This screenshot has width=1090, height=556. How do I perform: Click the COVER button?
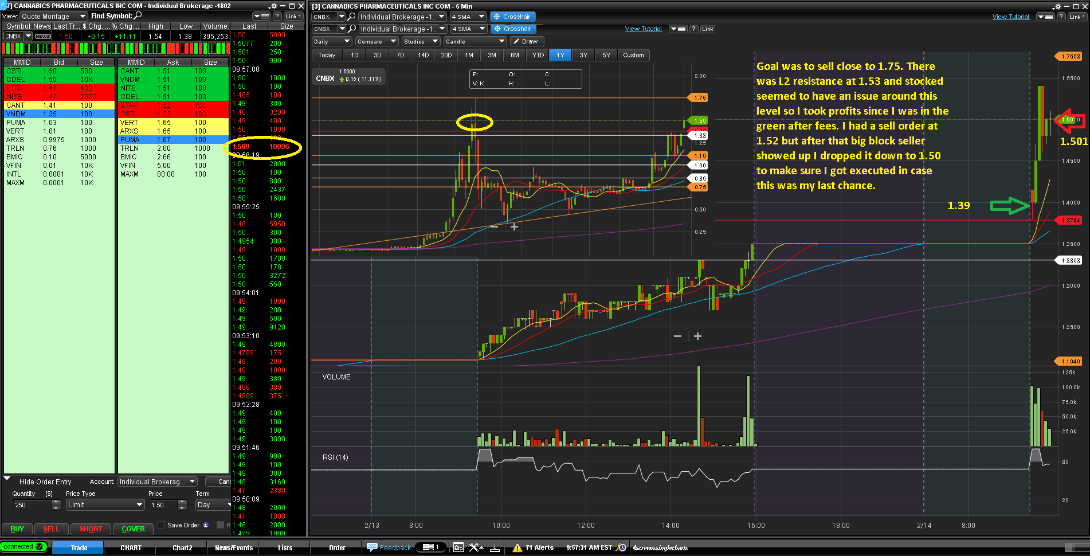tap(133, 528)
